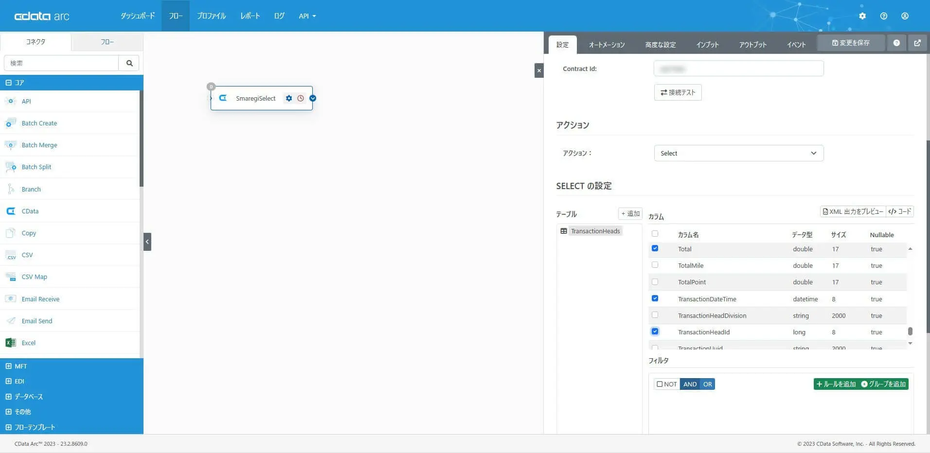Open the action Select dropdown
Viewport: 930px width, 453px height.
[738, 153]
